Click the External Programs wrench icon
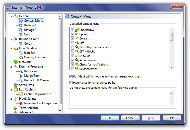The width and height of the screenshot is (190, 130). [x=16, y=67]
